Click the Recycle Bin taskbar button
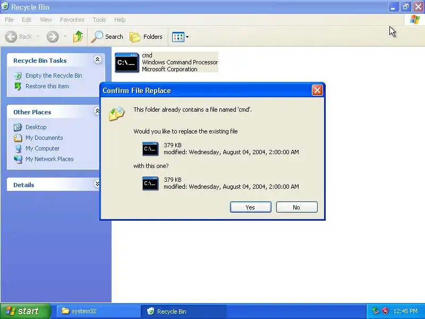This screenshot has width=425, height=319. [183, 311]
